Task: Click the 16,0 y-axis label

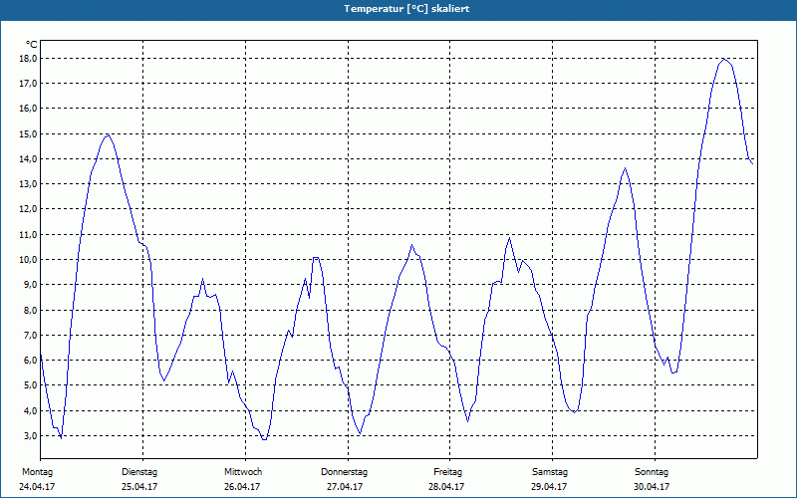Action: (x=28, y=109)
